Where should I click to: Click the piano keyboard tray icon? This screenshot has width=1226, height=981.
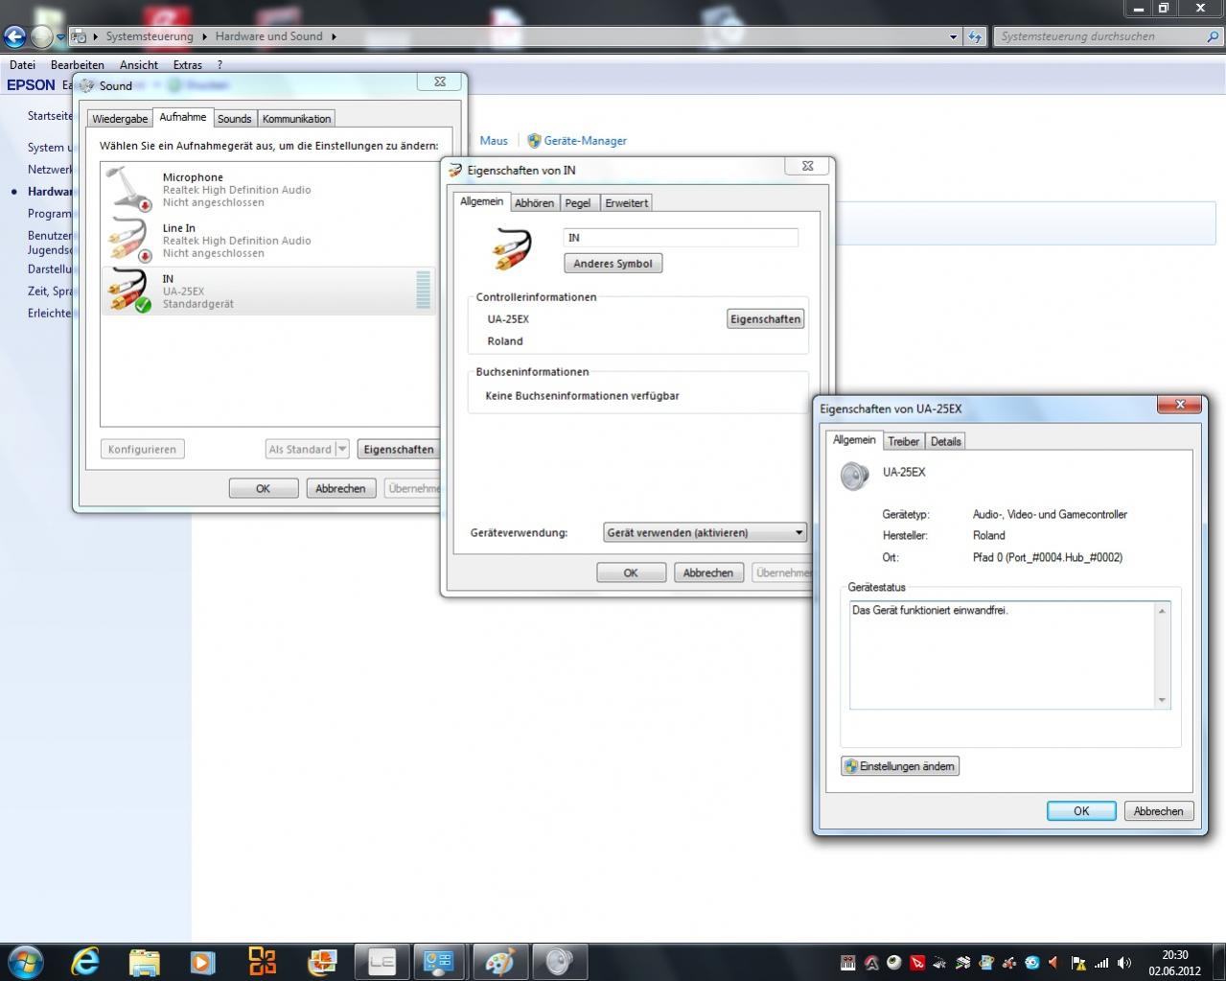(847, 963)
